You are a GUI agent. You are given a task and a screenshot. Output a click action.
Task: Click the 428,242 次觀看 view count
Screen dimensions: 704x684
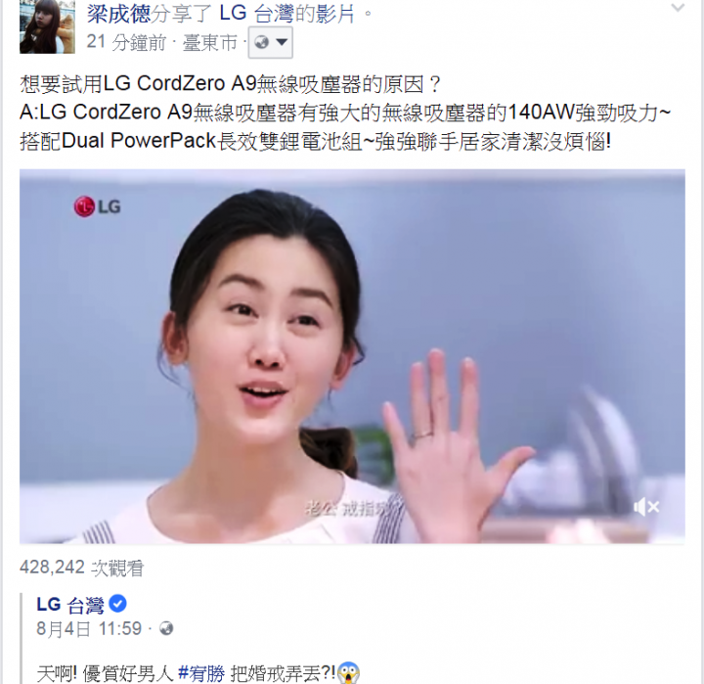pos(82,569)
